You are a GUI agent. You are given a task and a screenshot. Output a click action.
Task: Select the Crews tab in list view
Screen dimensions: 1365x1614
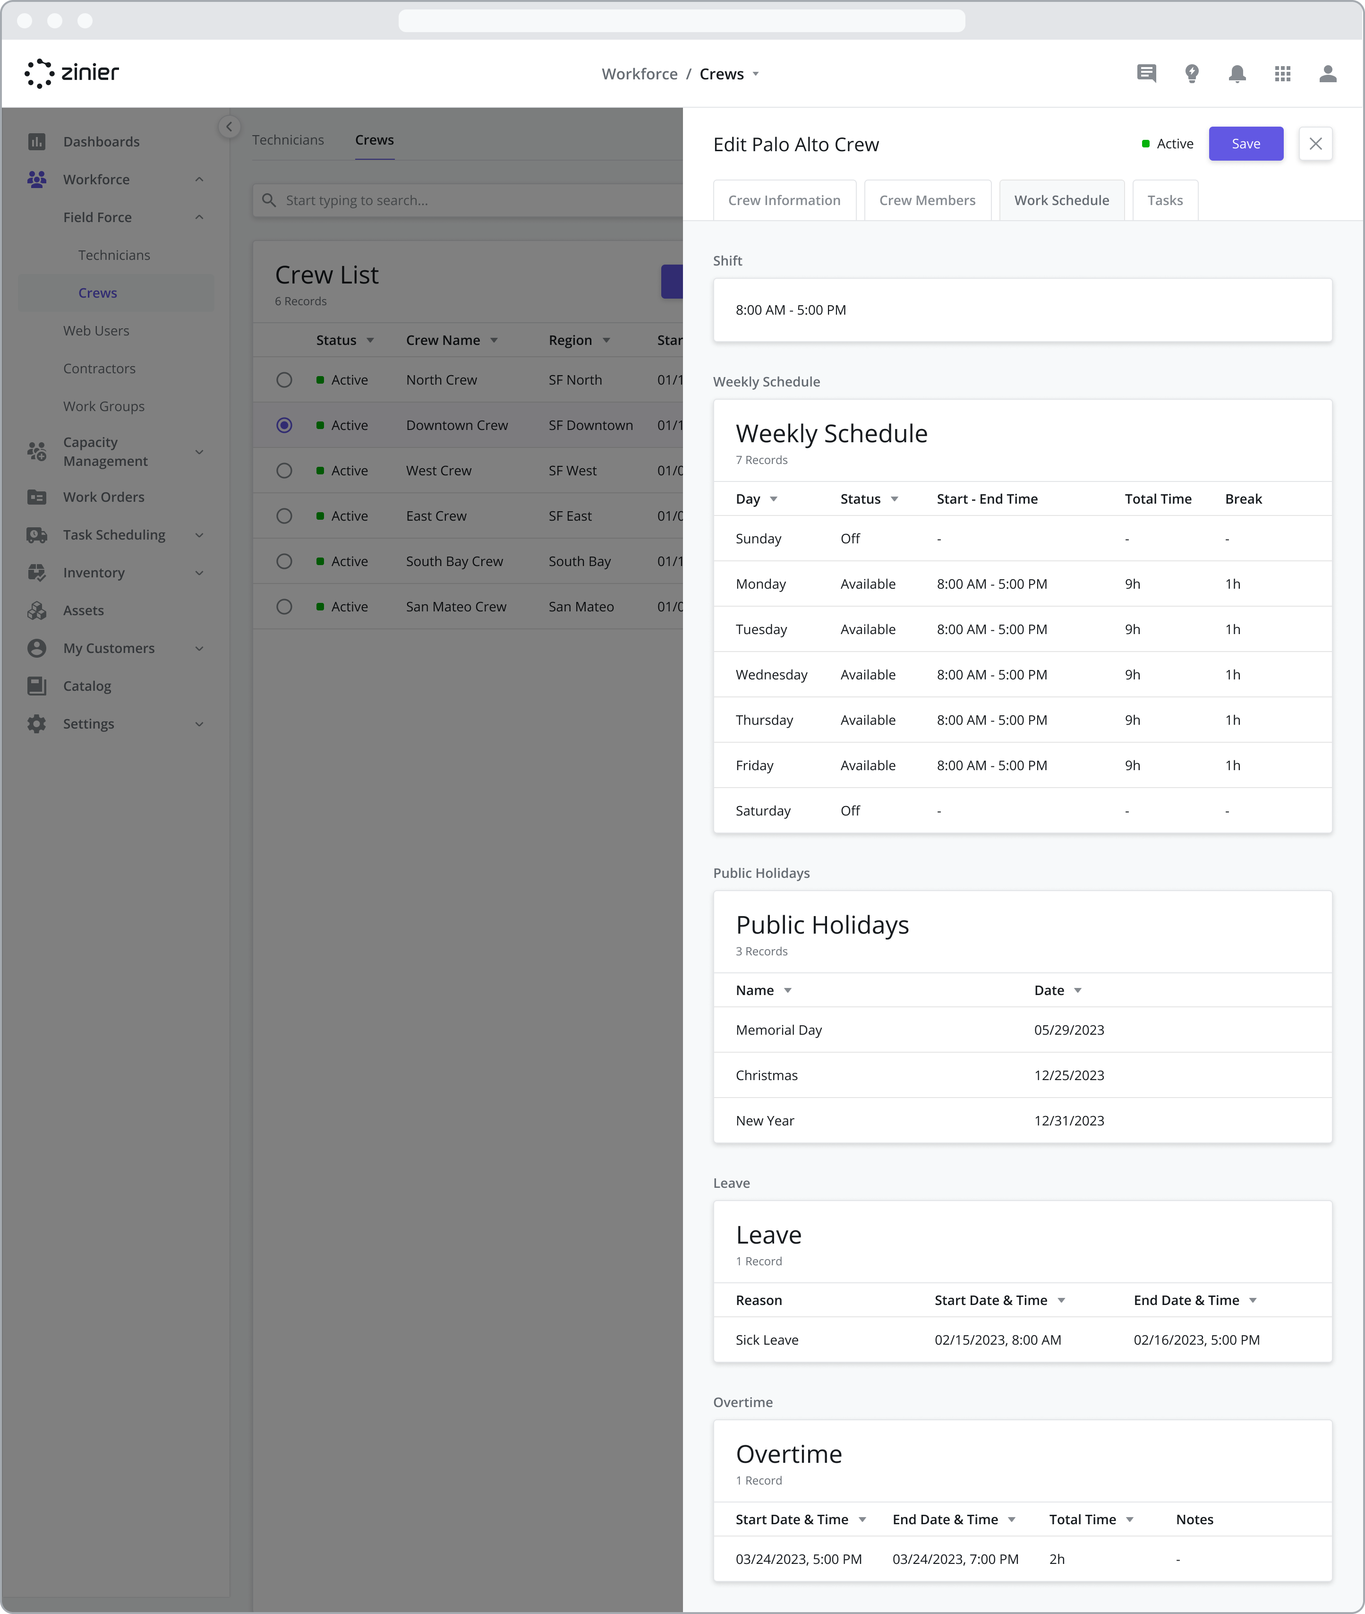(x=375, y=140)
